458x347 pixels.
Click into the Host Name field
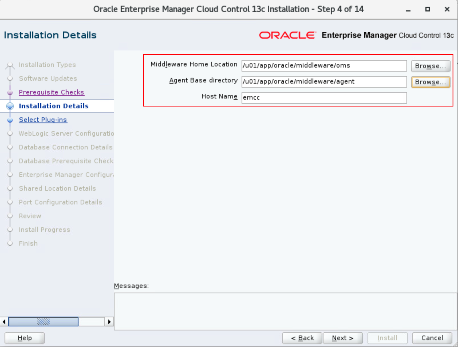click(324, 98)
